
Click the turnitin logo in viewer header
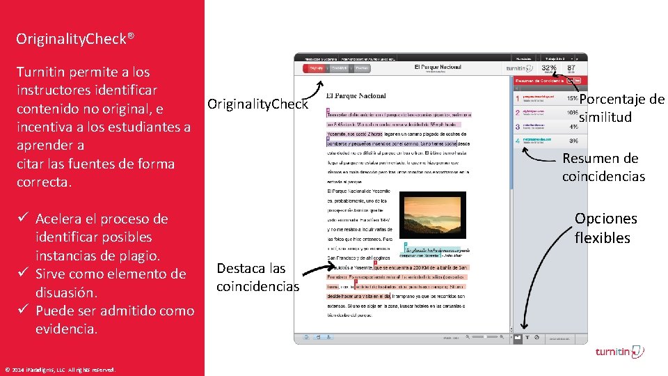pyautogui.click(x=519, y=68)
